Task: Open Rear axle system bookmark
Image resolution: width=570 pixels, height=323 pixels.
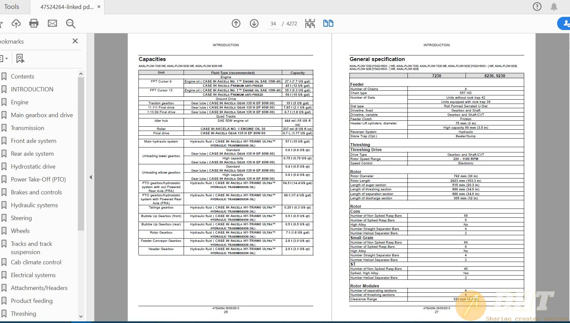Action: 32,154
